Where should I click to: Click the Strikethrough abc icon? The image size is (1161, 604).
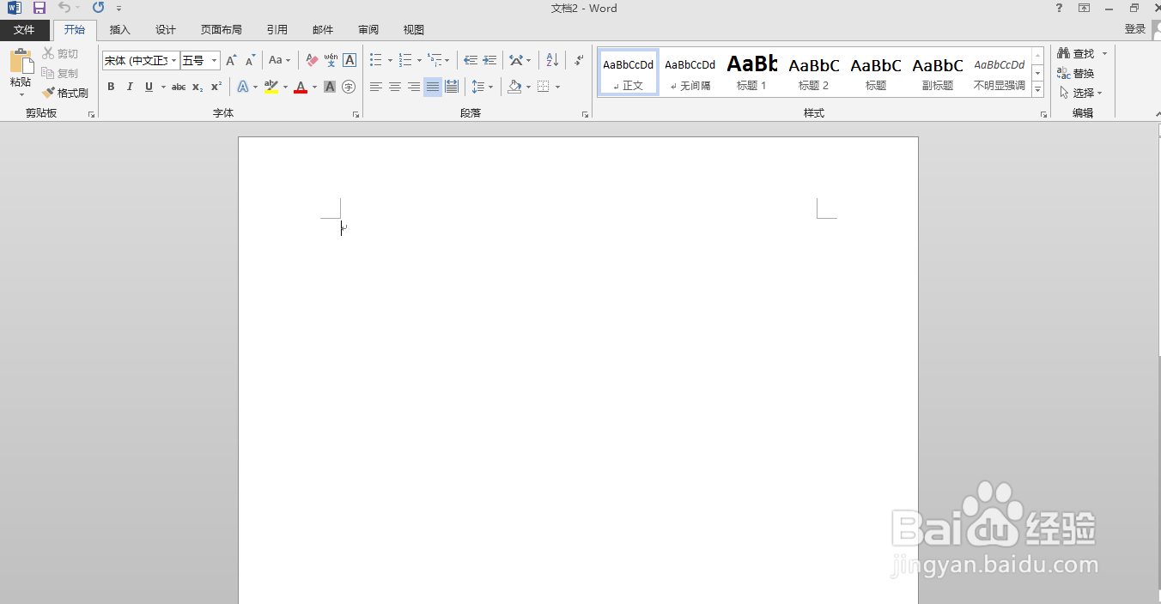[179, 87]
